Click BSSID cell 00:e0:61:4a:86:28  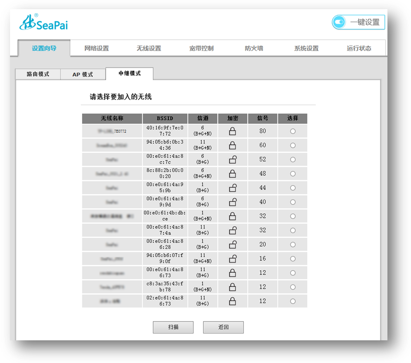[x=165, y=244]
